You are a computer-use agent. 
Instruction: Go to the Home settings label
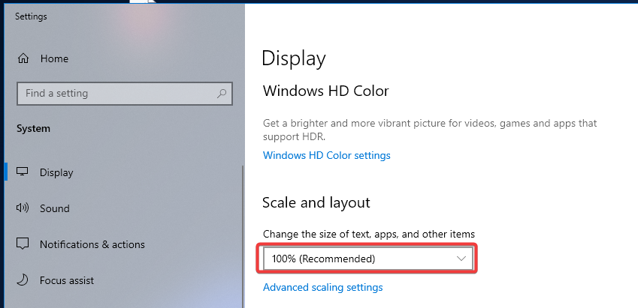[x=54, y=58]
